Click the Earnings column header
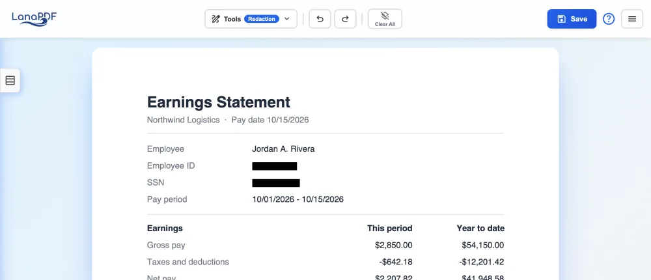 coord(165,229)
